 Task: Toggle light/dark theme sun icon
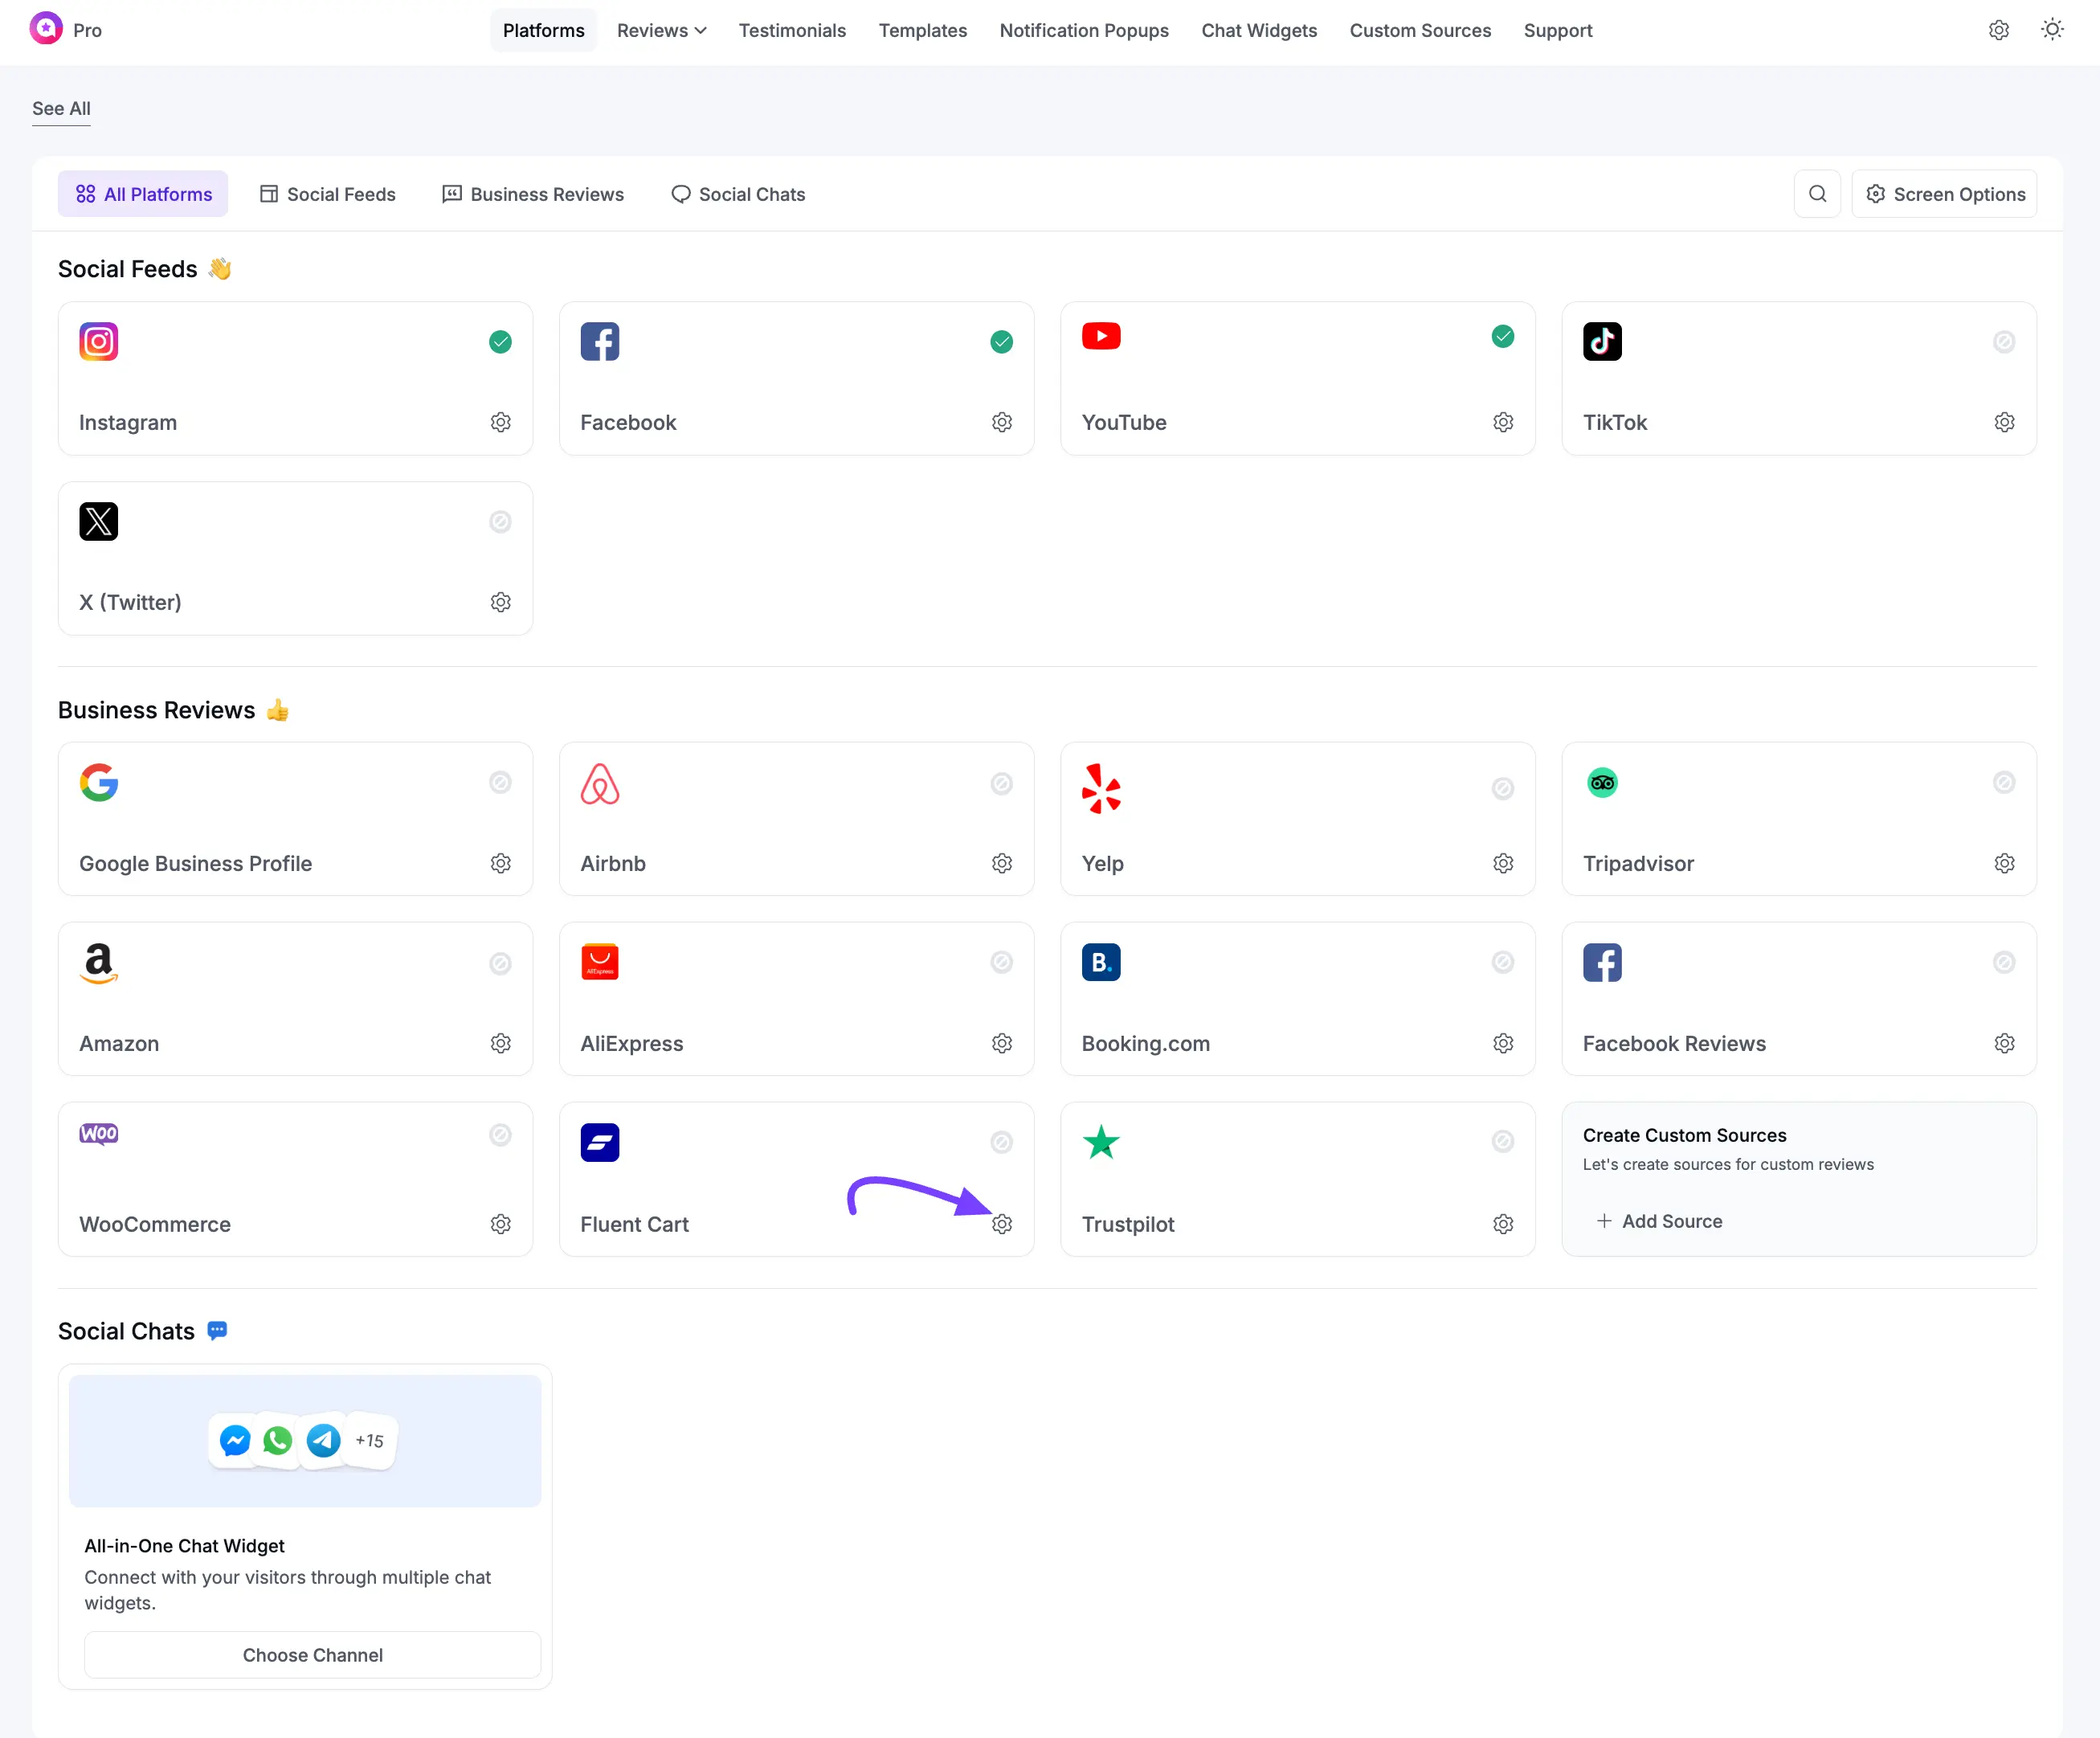tap(2052, 30)
